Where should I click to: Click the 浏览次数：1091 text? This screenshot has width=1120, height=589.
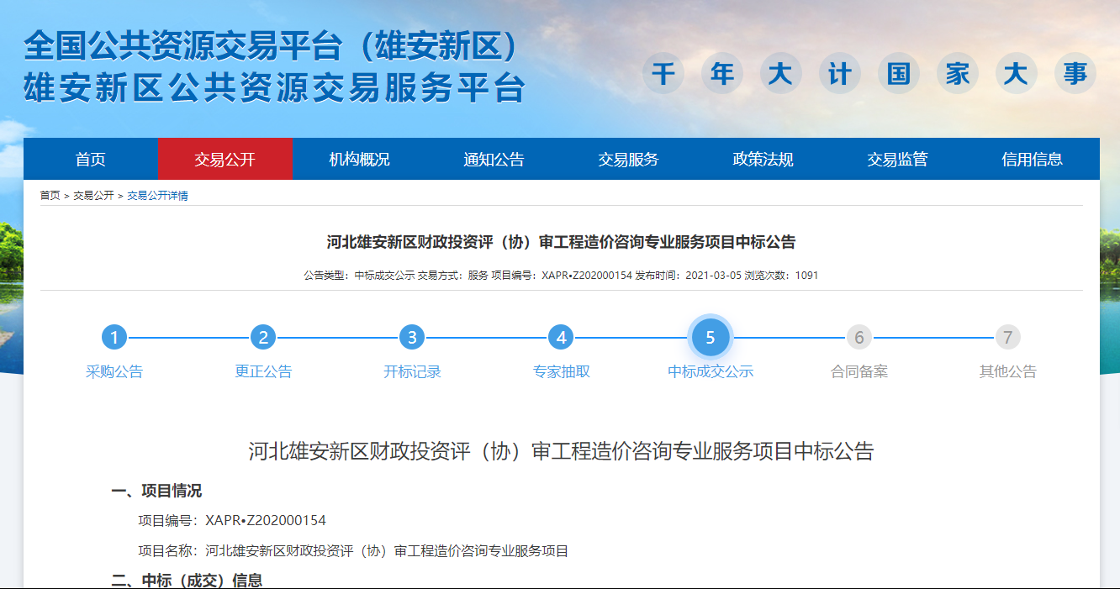point(782,276)
